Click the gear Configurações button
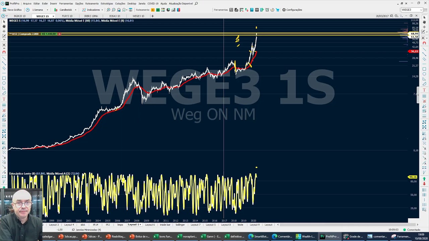Viewport: 429px width, 241px height. 292,10
